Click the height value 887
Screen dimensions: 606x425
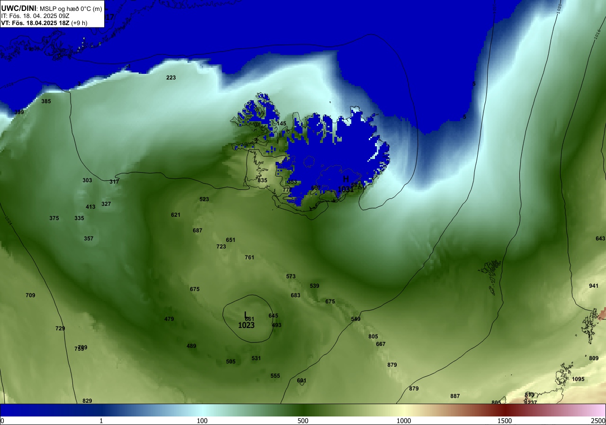455,396
